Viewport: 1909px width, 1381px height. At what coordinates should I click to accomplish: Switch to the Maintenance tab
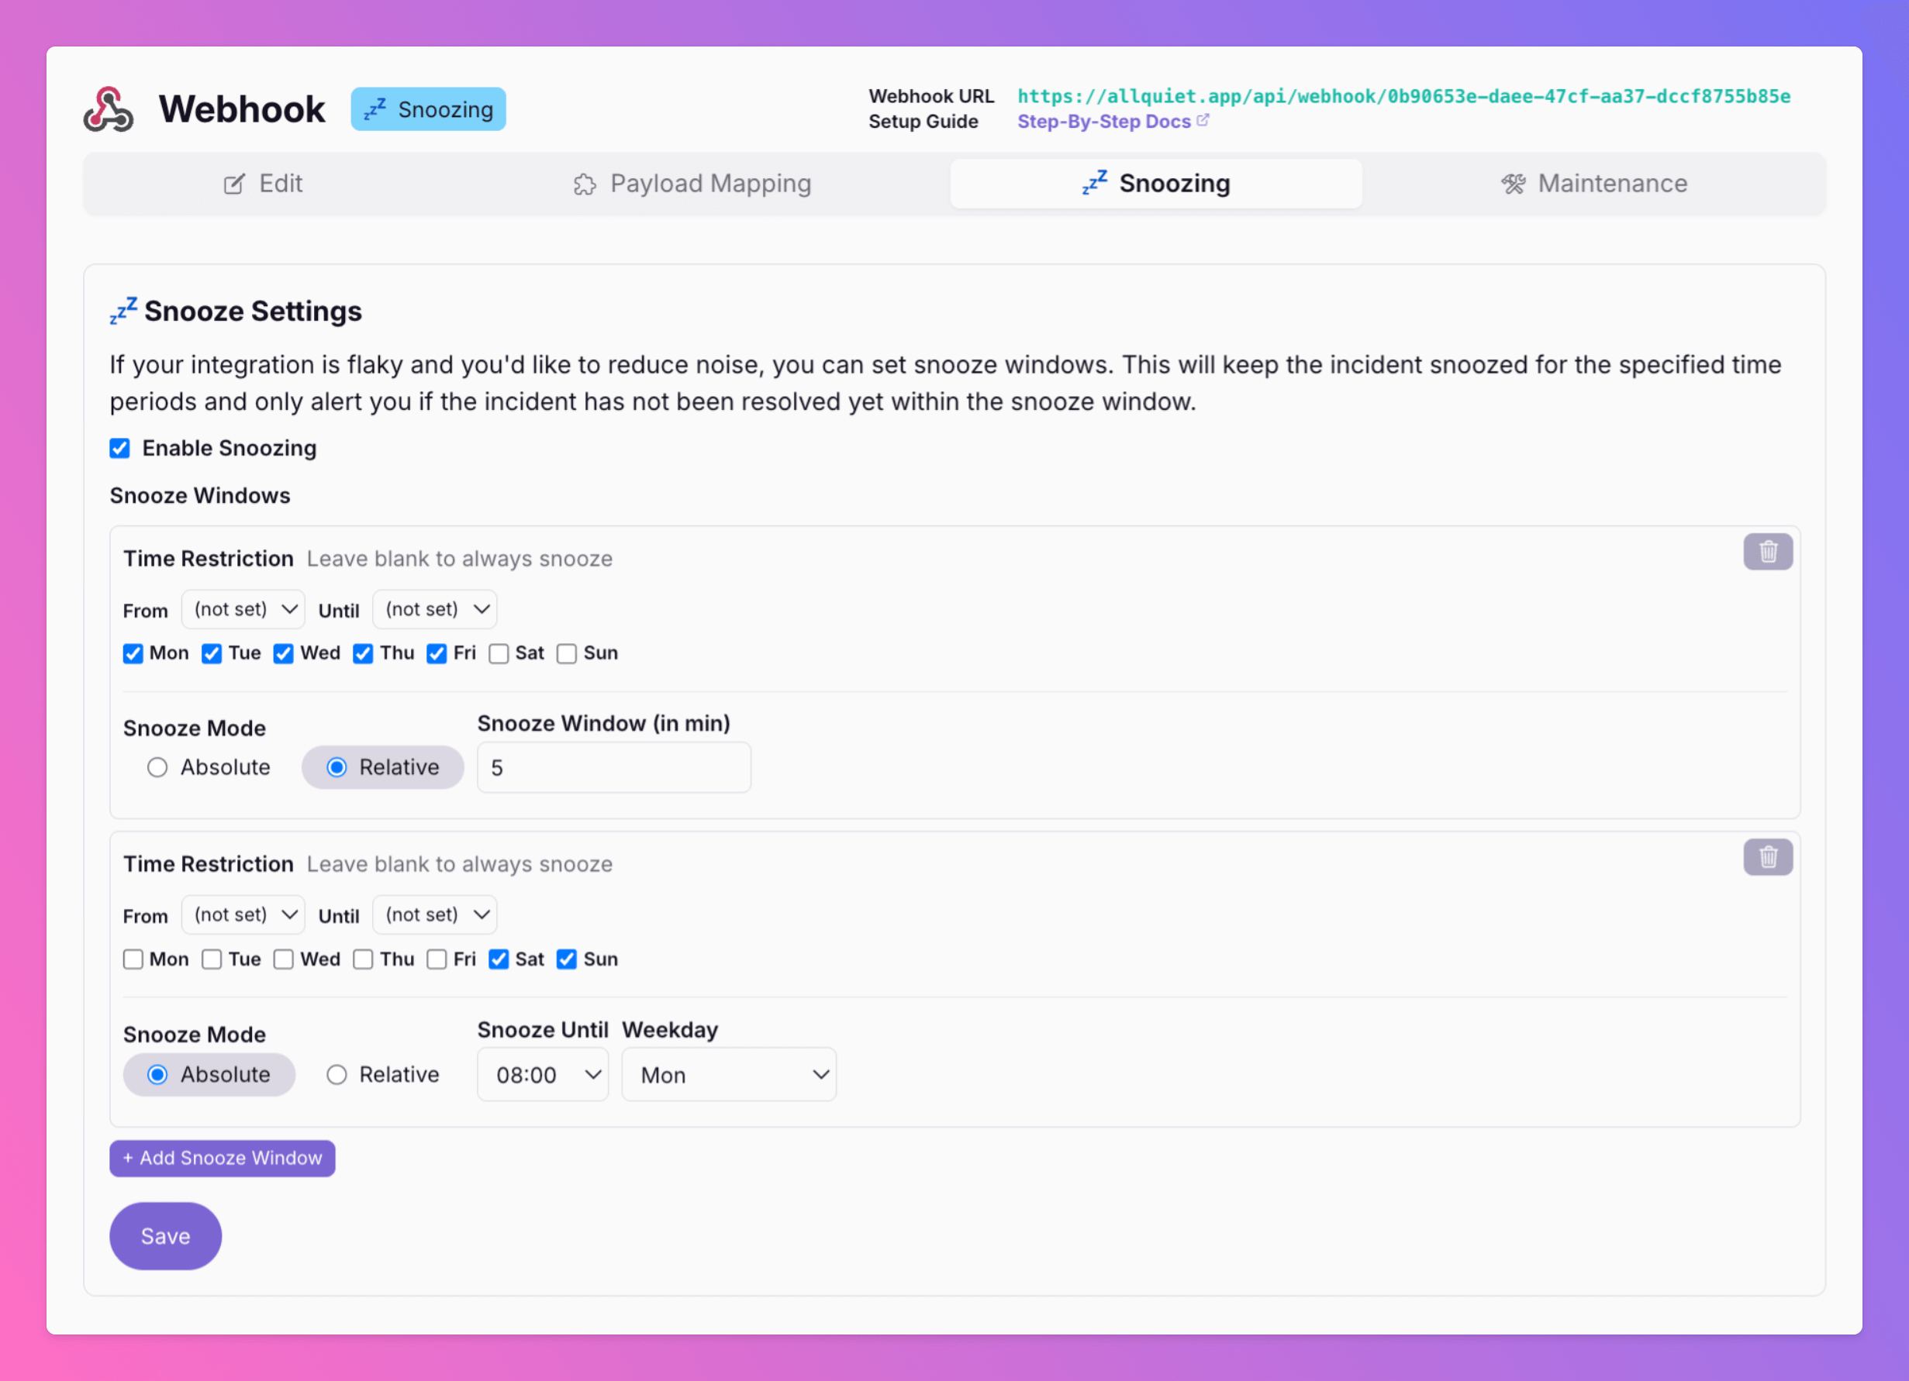[1594, 184]
